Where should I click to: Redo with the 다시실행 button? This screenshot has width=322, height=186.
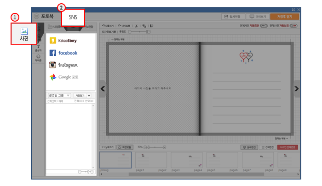(x=124, y=26)
